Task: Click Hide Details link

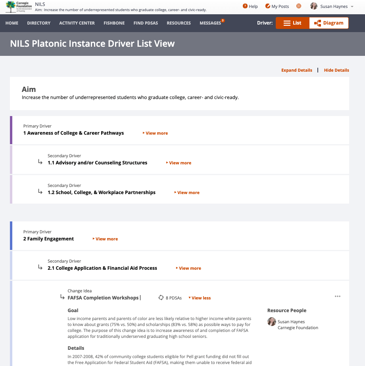Action: click(336, 70)
